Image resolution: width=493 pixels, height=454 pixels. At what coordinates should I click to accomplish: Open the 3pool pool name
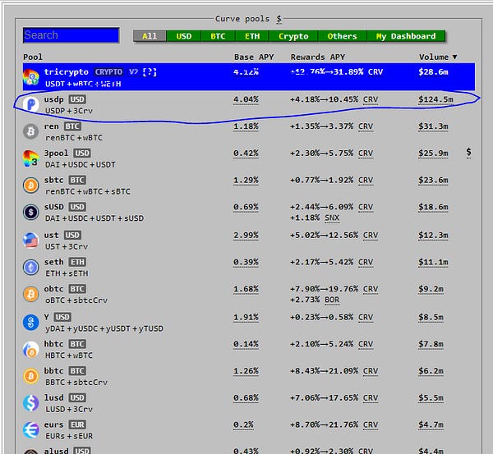coord(56,153)
